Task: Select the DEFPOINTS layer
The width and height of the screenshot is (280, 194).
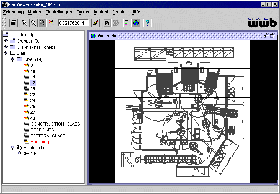Action: point(42,130)
